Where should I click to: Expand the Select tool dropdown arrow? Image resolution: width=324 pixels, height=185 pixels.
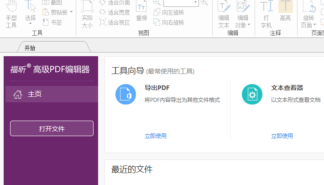pos(31,24)
